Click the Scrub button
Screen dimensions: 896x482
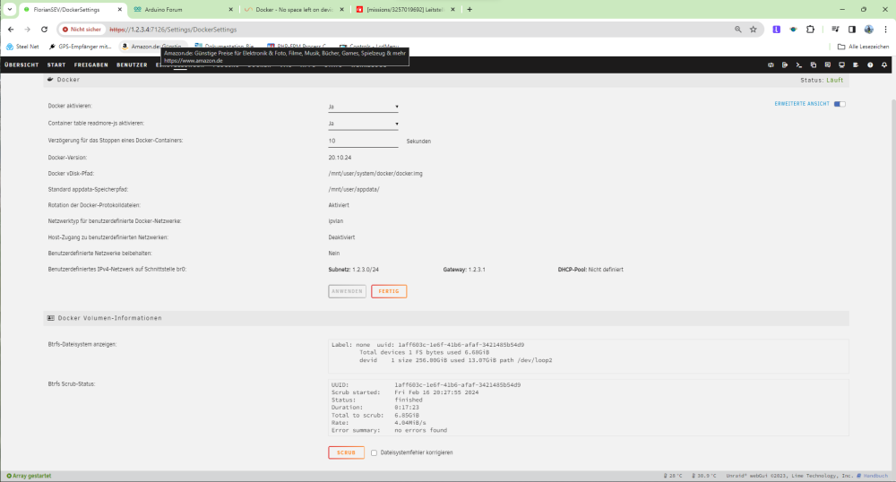[346, 452]
